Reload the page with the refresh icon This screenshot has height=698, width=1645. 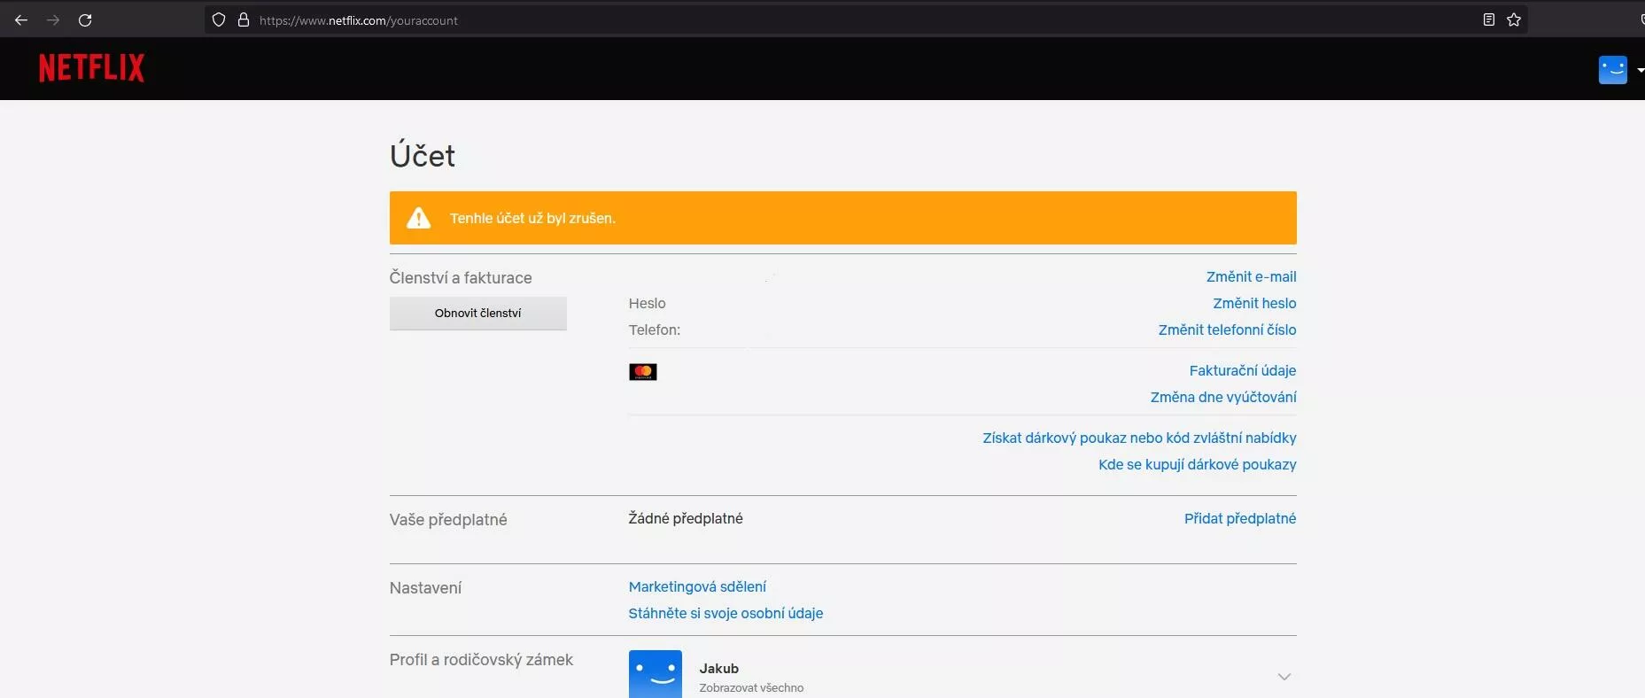(x=85, y=19)
